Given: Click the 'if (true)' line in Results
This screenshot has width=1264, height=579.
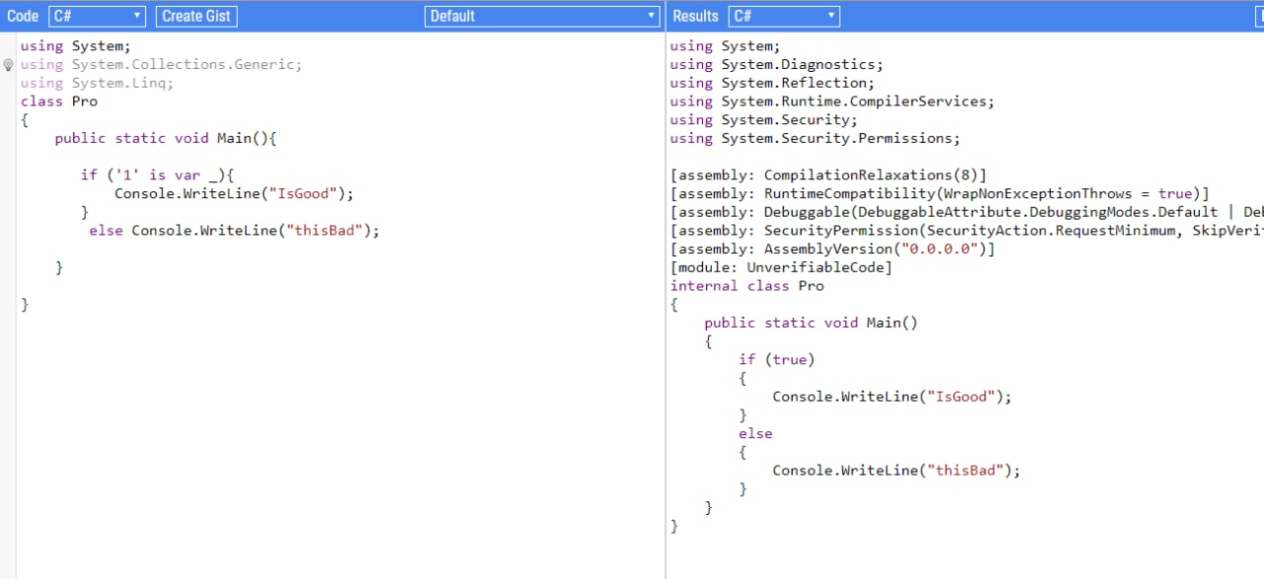Looking at the screenshot, I should (x=776, y=360).
